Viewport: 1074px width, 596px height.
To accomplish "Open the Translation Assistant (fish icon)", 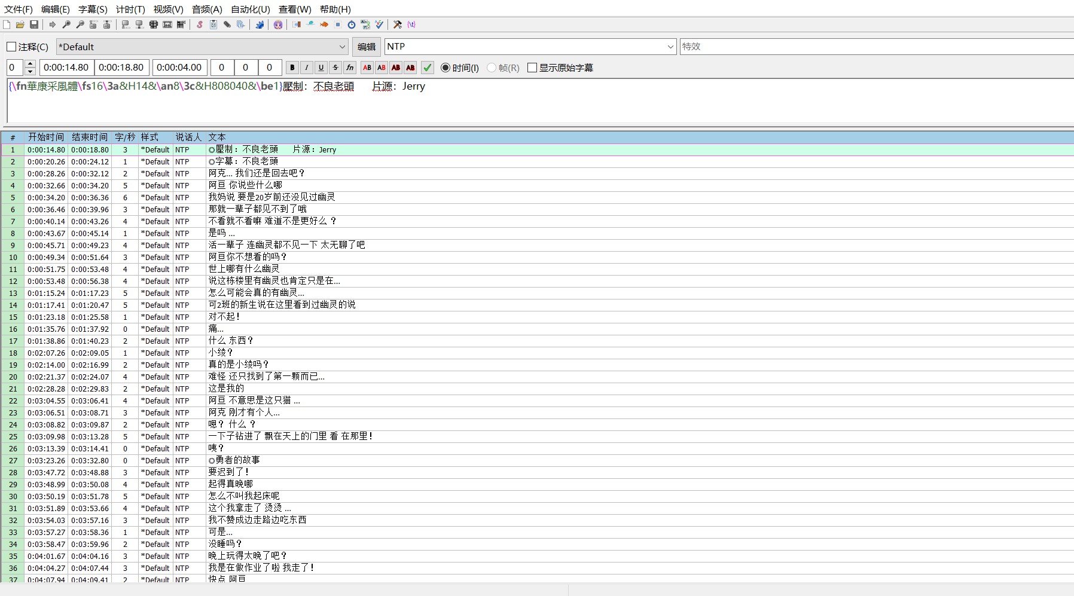I will pyautogui.click(x=324, y=25).
